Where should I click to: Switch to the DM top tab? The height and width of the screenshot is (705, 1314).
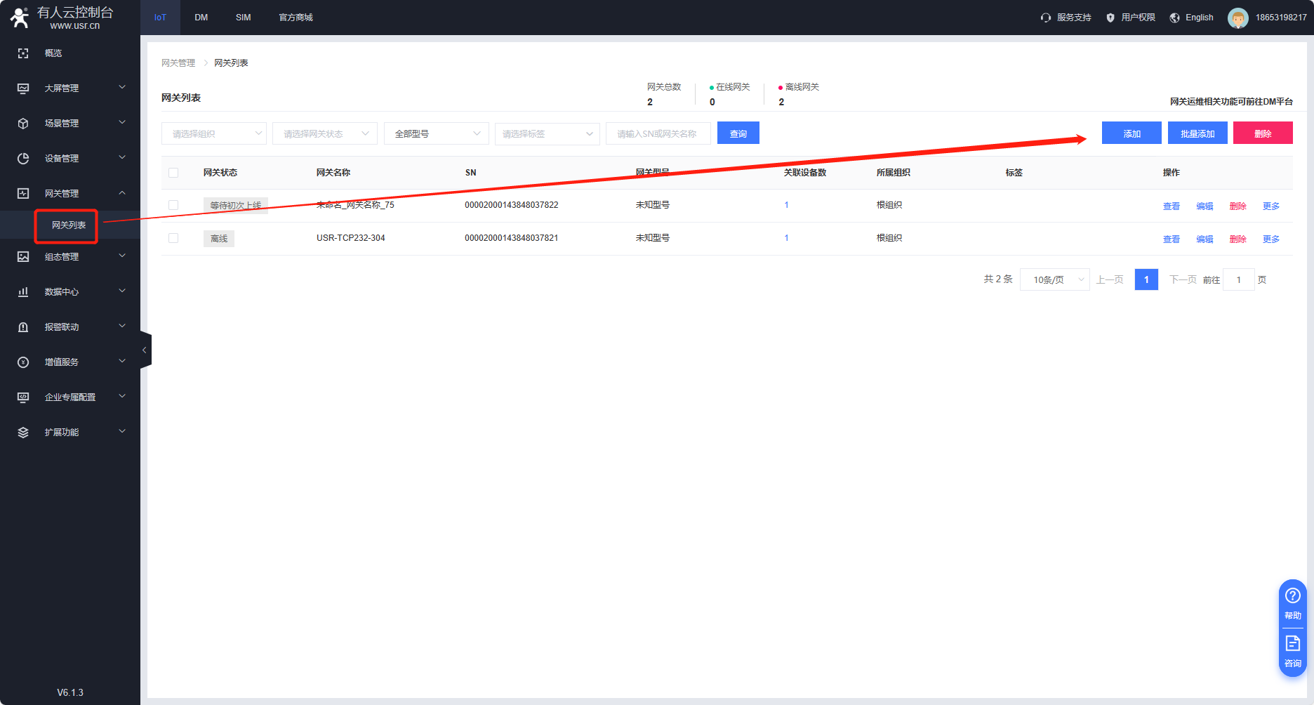pos(201,18)
